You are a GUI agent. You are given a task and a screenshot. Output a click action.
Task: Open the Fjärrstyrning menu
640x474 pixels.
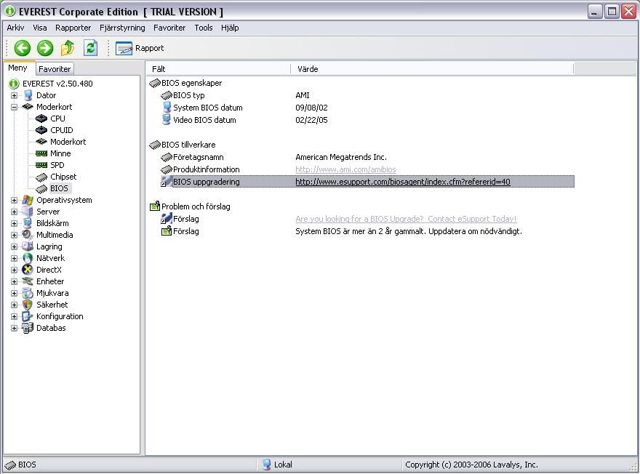pyautogui.click(x=122, y=28)
